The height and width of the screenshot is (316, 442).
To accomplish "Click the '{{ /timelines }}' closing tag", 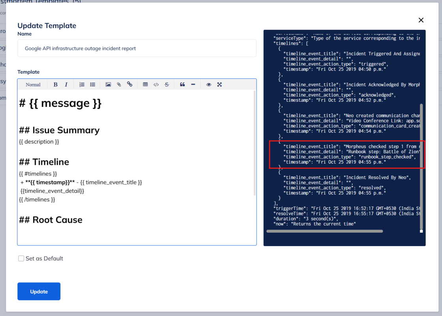I will point(37,200).
